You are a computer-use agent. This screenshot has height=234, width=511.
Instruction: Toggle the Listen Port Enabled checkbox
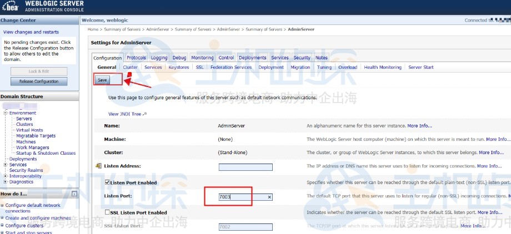coord(107,182)
